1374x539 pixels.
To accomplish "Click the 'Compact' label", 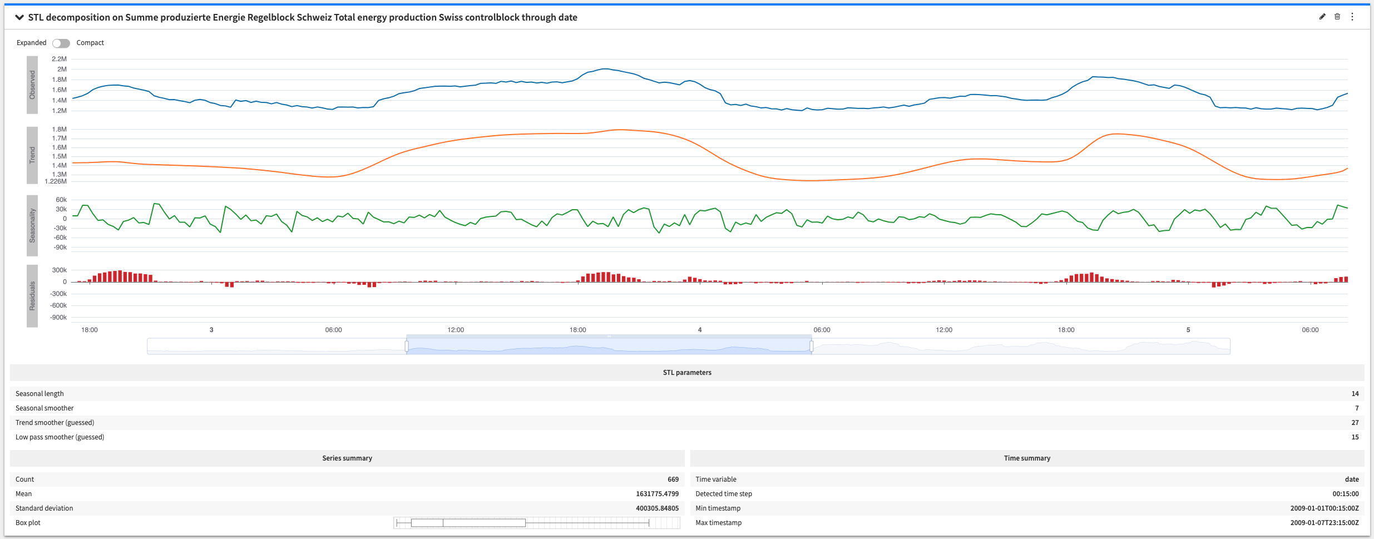I will pos(90,43).
